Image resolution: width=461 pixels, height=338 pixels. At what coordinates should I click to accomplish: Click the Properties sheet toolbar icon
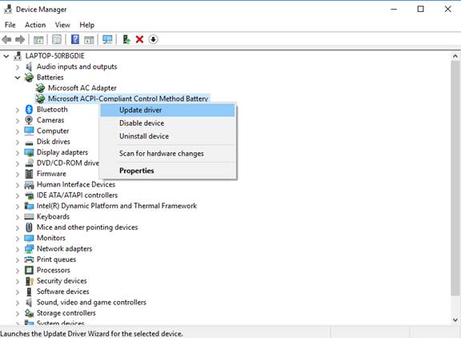pyautogui.click(x=57, y=39)
